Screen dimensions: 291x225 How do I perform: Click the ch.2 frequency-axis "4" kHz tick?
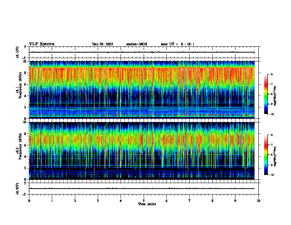(x=25, y=157)
